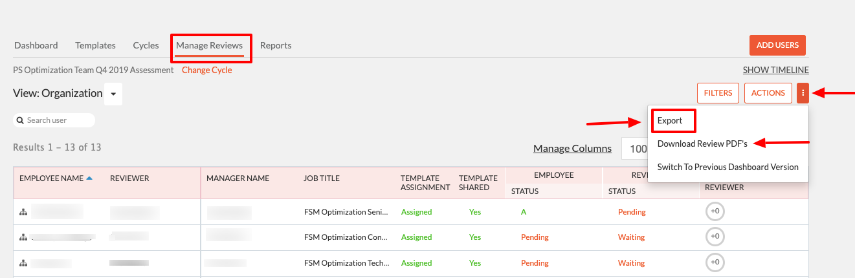Open the results-per-page 100 dropdown

tap(635, 149)
